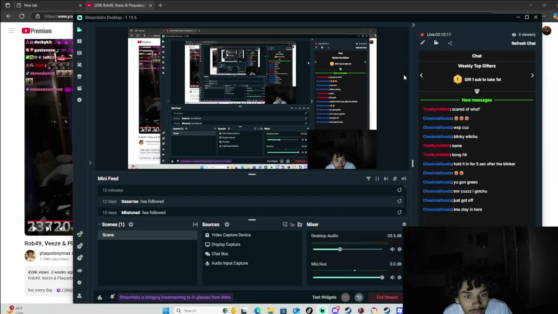The width and height of the screenshot is (558, 314).
Task: Open Mic/Aux settings gear
Action: pyautogui.click(x=399, y=277)
